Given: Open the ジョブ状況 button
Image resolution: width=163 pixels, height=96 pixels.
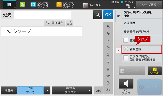Looking at the screenshot, I should (x=149, y=5).
